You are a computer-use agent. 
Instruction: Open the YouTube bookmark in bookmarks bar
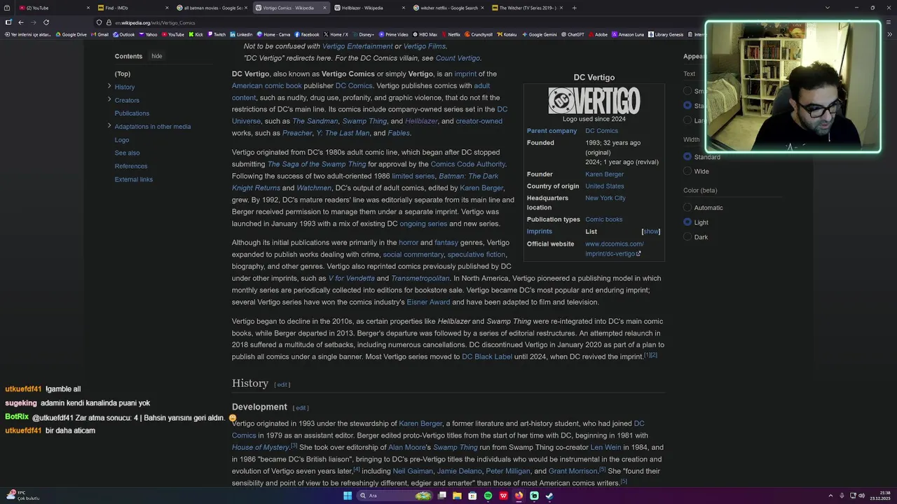pyautogui.click(x=172, y=34)
